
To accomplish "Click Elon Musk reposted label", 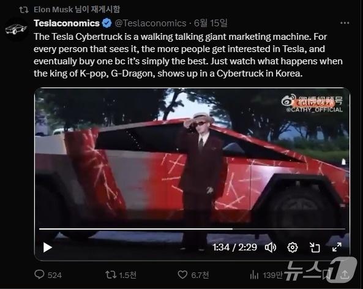I will 77,10.
